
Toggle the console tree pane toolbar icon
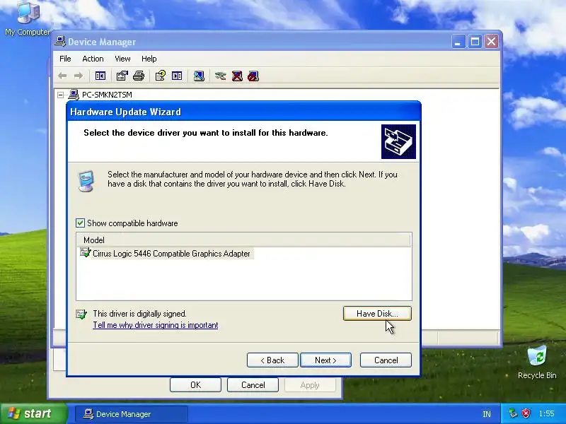pyautogui.click(x=100, y=76)
